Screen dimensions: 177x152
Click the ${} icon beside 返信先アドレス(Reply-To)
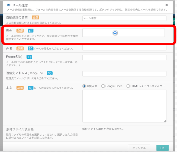point(50,73)
